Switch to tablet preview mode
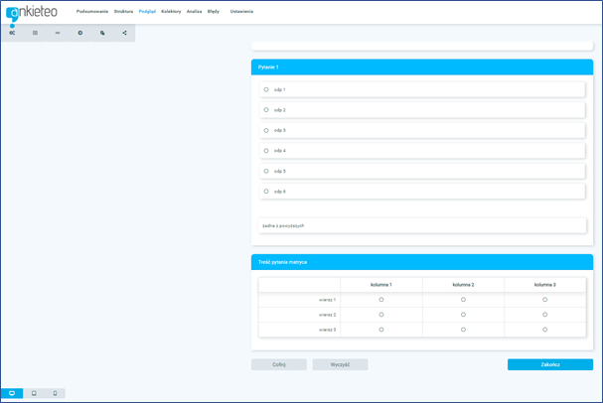The height and width of the screenshot is (403, 603). (x=34, y=393)
